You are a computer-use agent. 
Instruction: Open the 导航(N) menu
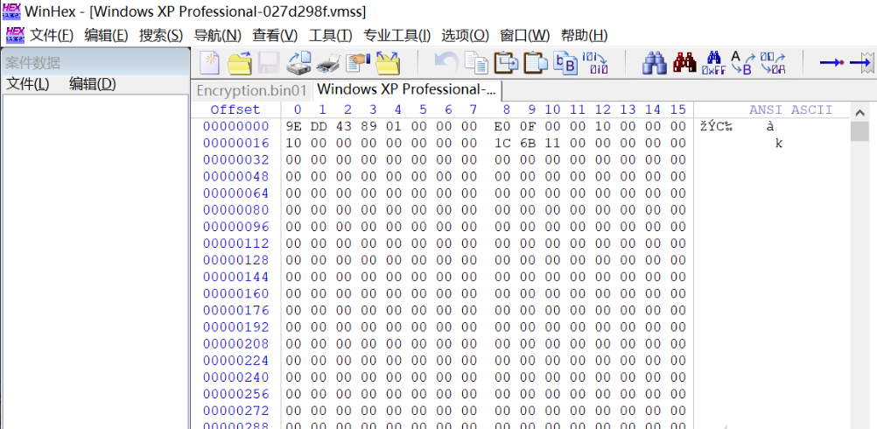pyautogui.click(x=217, y=36)
